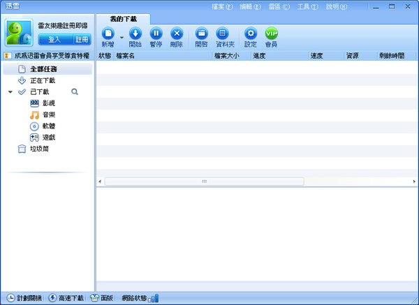Open the 垃圾箱 trash bin
Viewport: 419px width, 305px height.
[x=39, y=149]
